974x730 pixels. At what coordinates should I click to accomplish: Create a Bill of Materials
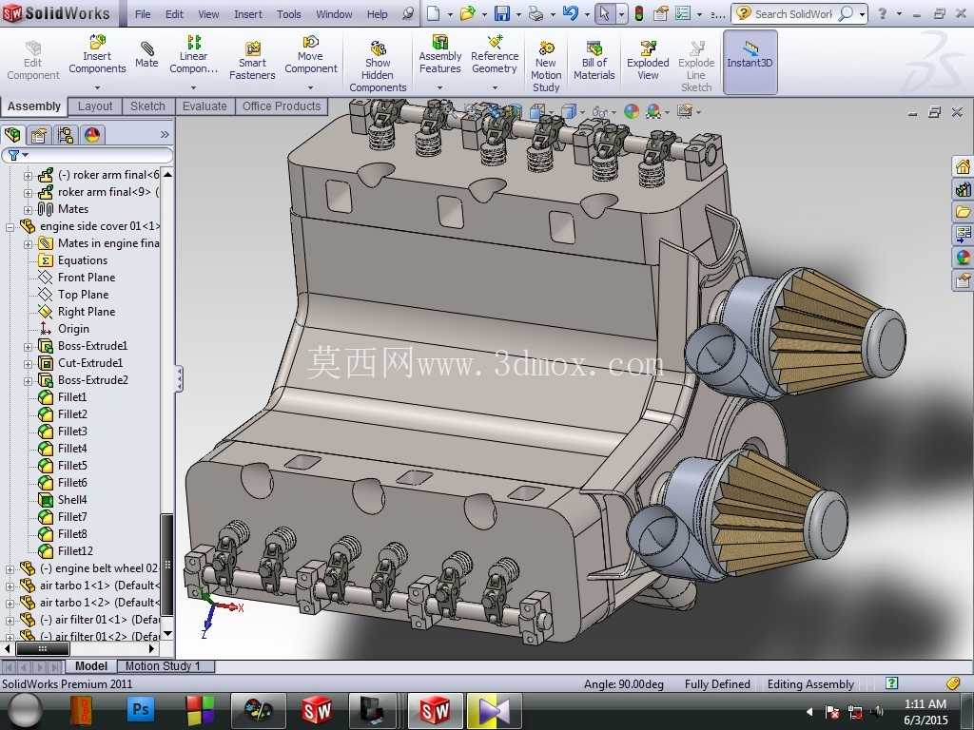594,61
